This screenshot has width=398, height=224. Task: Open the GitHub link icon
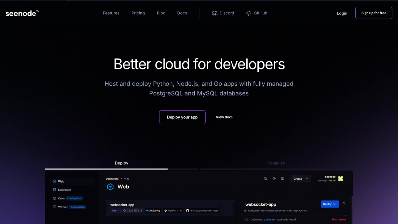click(x=249, y=13)
